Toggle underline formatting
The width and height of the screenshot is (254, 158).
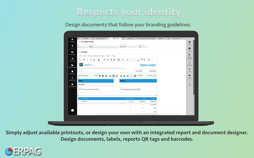coord(90,60)
